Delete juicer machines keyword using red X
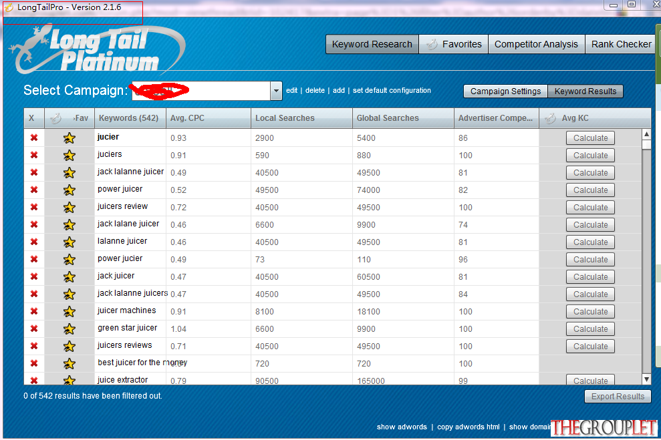The width and height of the screenshot is (661, 440). (34, 311)
